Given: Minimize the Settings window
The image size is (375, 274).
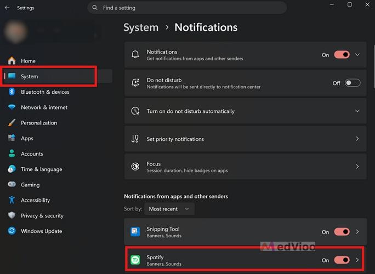Looking at the screenshot, I should (332, 4).
